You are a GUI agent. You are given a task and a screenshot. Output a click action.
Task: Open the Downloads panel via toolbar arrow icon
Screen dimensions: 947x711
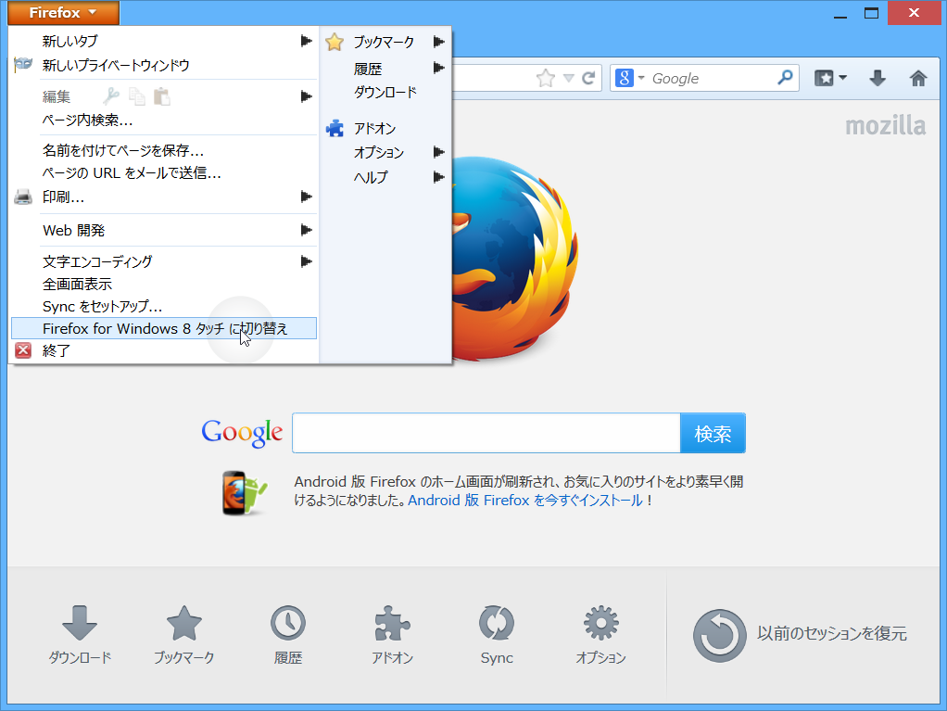(876, 78)
